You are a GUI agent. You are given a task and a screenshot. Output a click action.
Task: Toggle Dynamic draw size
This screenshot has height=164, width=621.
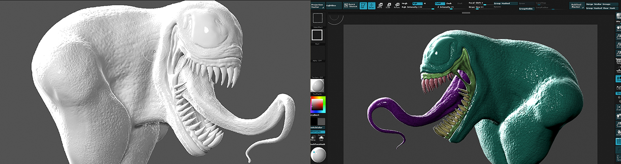pyautogui.click(x=497, y=7)
